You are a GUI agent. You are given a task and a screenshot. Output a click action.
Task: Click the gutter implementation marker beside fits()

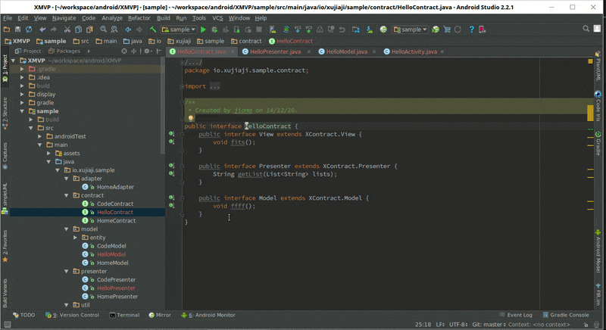172,142
